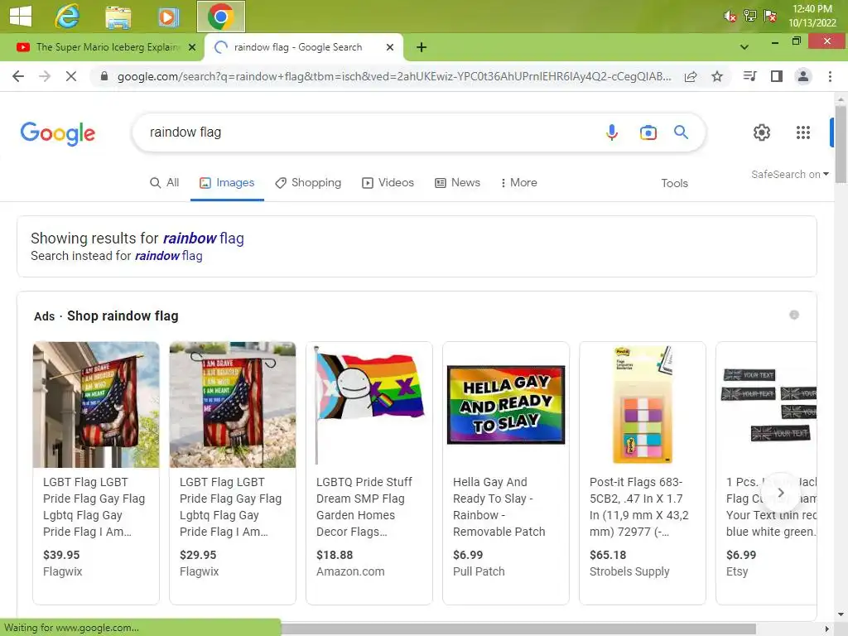Search by image with the camera icon
This screenshot has height=636, width=848.
(648, 132)
